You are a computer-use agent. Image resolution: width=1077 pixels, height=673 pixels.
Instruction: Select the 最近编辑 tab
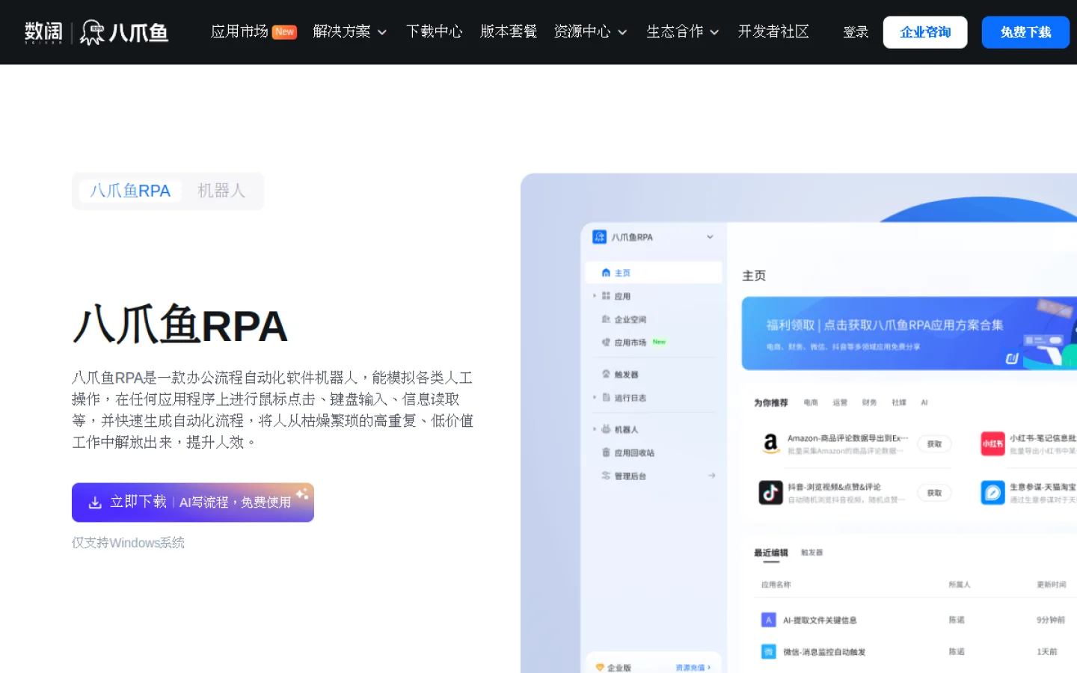click(770, 553)
